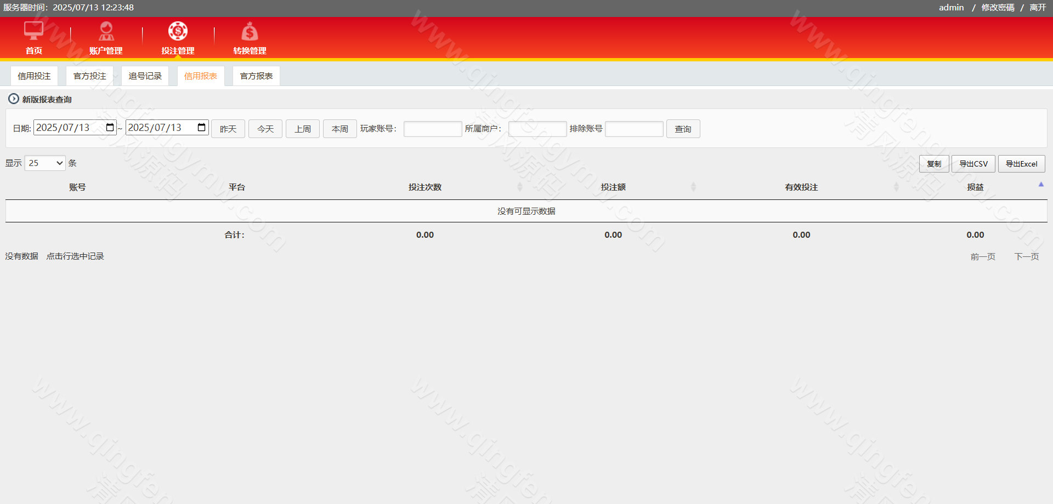Image resolution: width=1053 pixels, height=504 pixels.
Task: Click the Home monitor icon
Action: point(33,31)
